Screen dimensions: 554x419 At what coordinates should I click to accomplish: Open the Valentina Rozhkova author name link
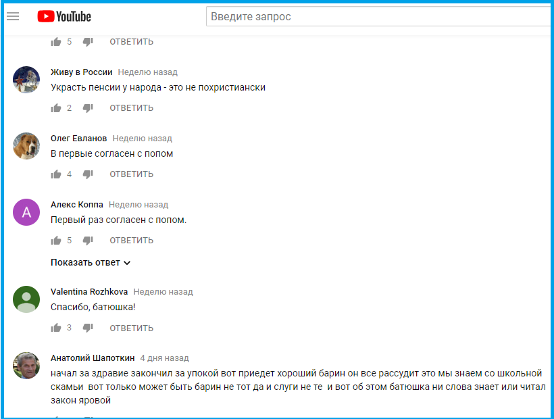(89, 292)
